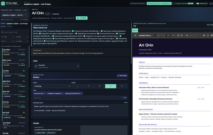This screenshot has width=213, height=135.
Task: Click the fit to page icon
Action: click(178, 35)
